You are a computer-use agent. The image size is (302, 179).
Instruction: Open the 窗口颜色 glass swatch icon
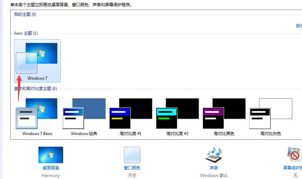(x=132, y=155)
